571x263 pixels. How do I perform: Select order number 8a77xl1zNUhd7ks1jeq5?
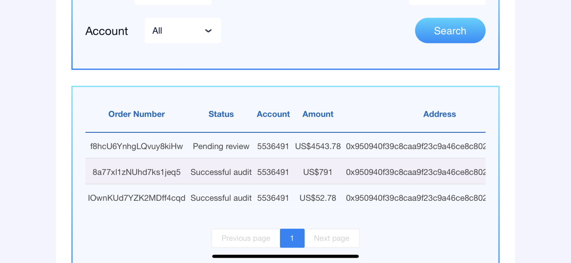(136, 172)
